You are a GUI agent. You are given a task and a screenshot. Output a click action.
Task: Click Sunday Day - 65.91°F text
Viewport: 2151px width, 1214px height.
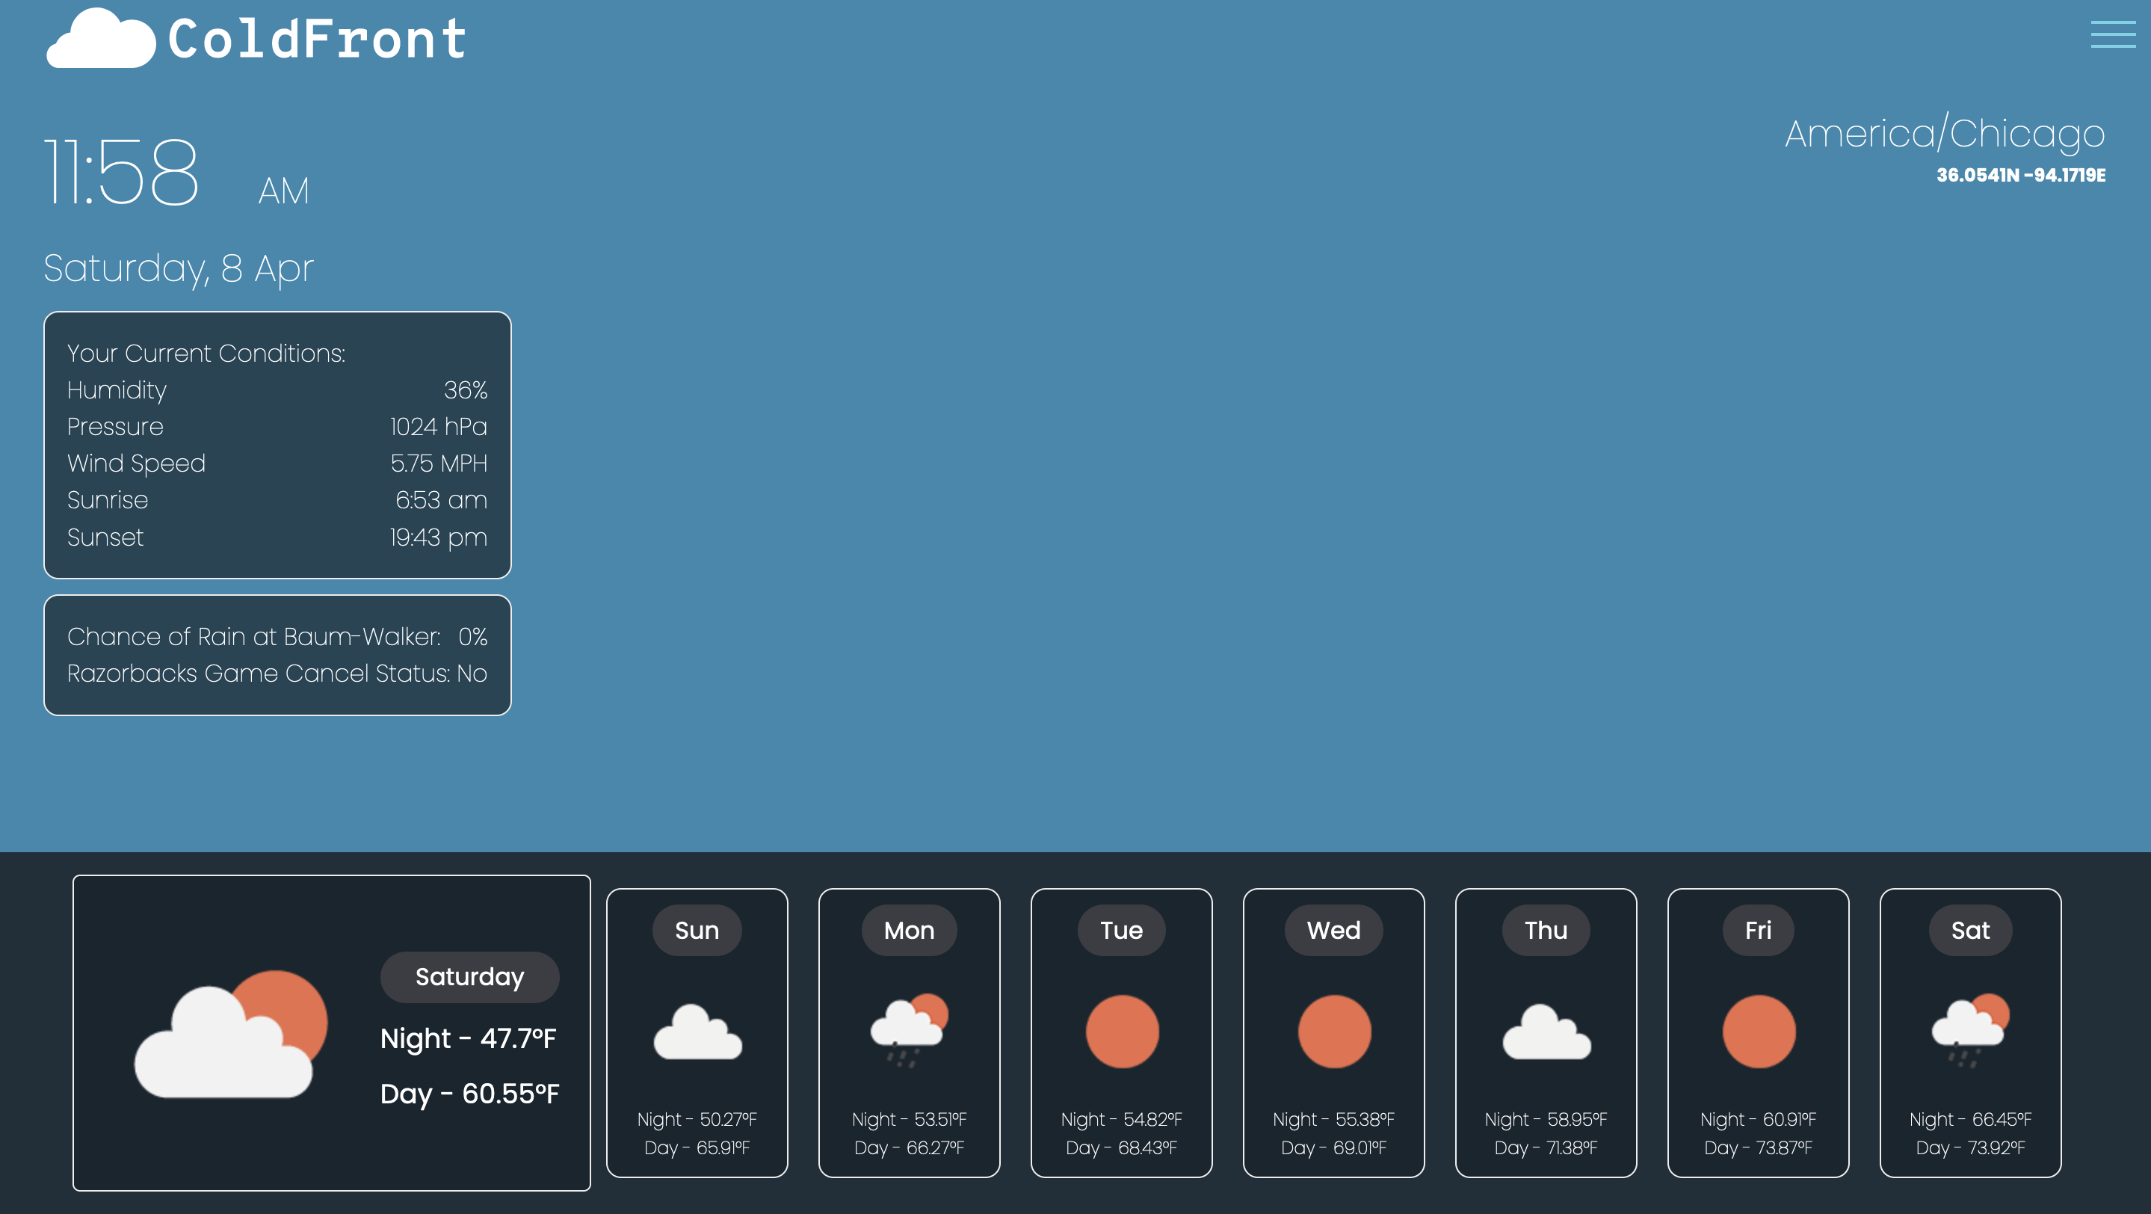pyautogui.click(x=697, y=1147)
